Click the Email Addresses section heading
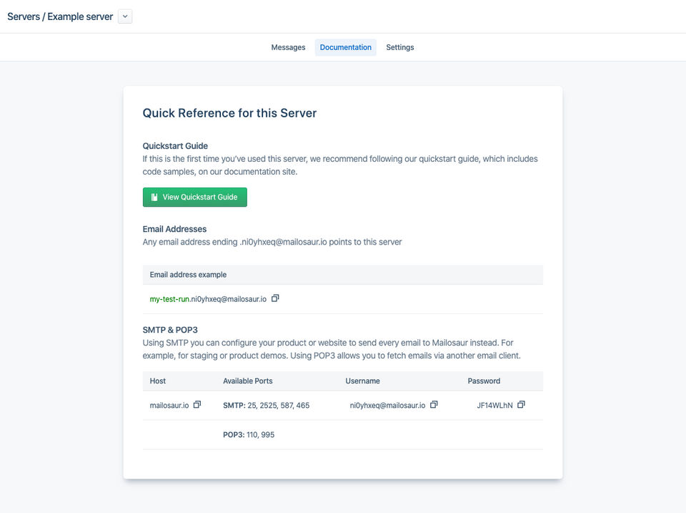The image size is (686, 513). coord(174,229)
